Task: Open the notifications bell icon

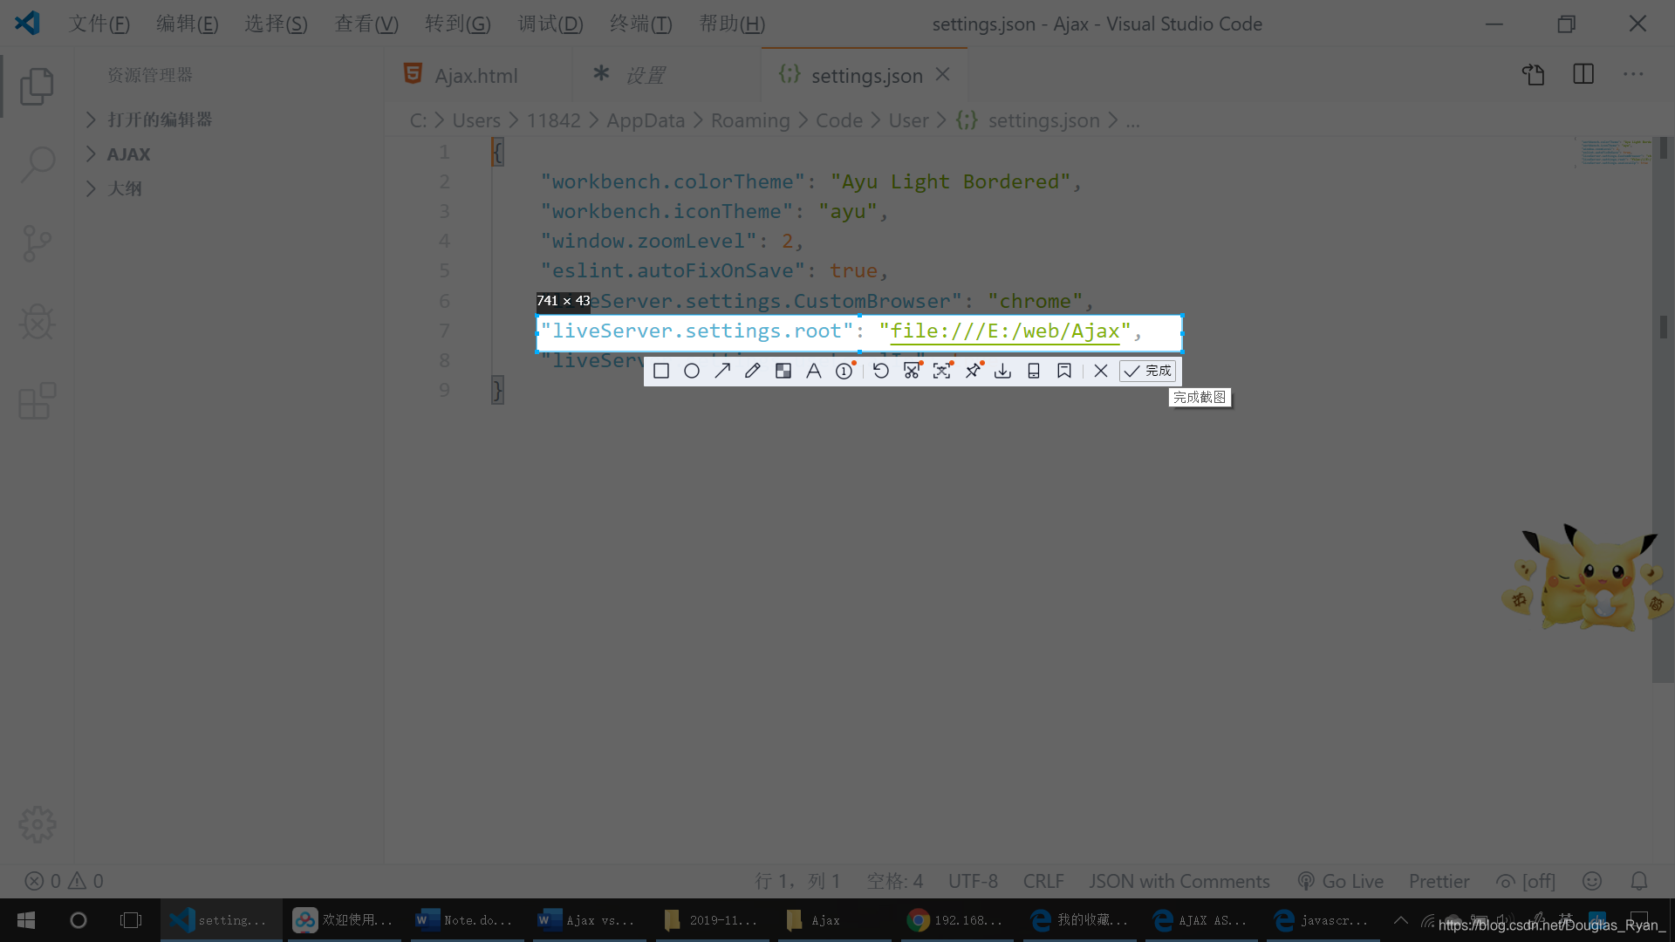Action: pos(1639,881)
